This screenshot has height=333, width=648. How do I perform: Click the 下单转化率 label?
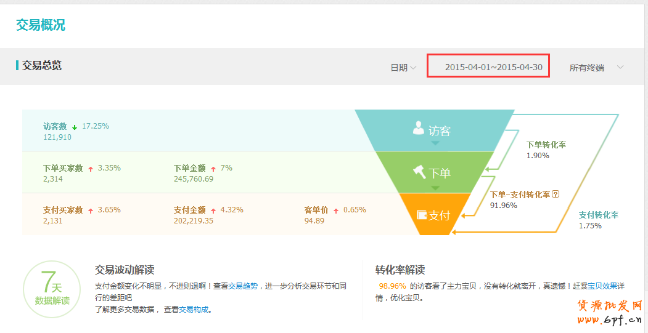(x=546, y=145)
